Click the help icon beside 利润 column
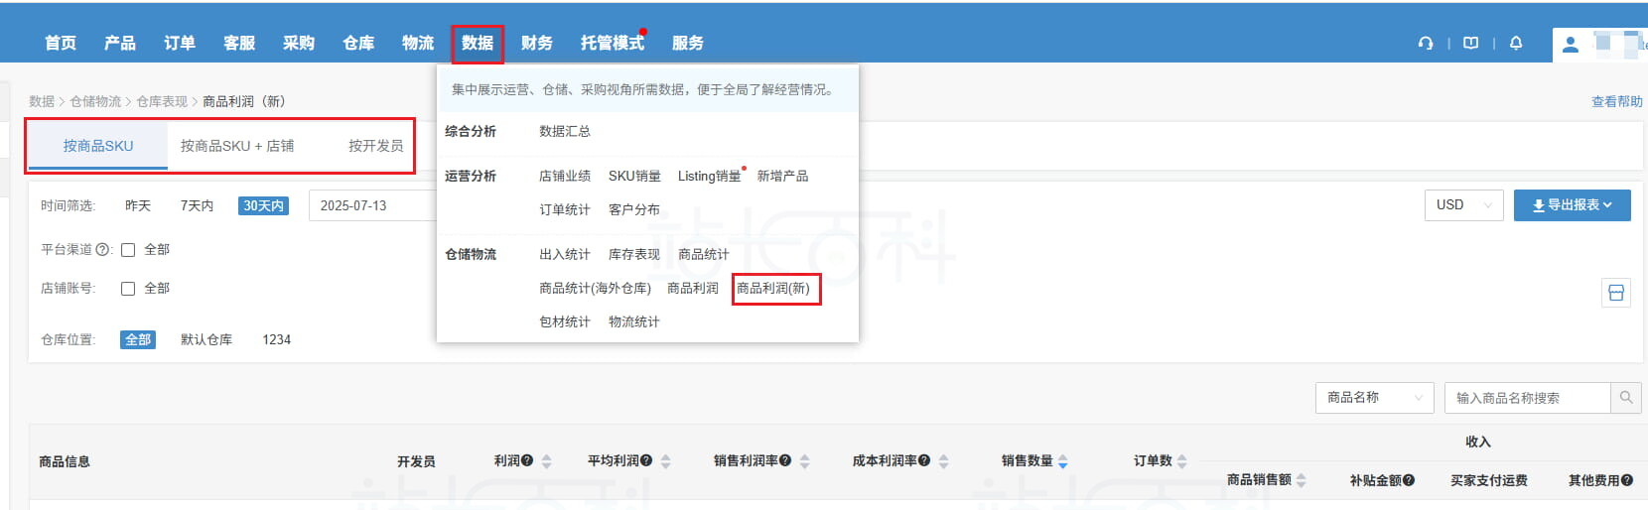 (527, 460)
